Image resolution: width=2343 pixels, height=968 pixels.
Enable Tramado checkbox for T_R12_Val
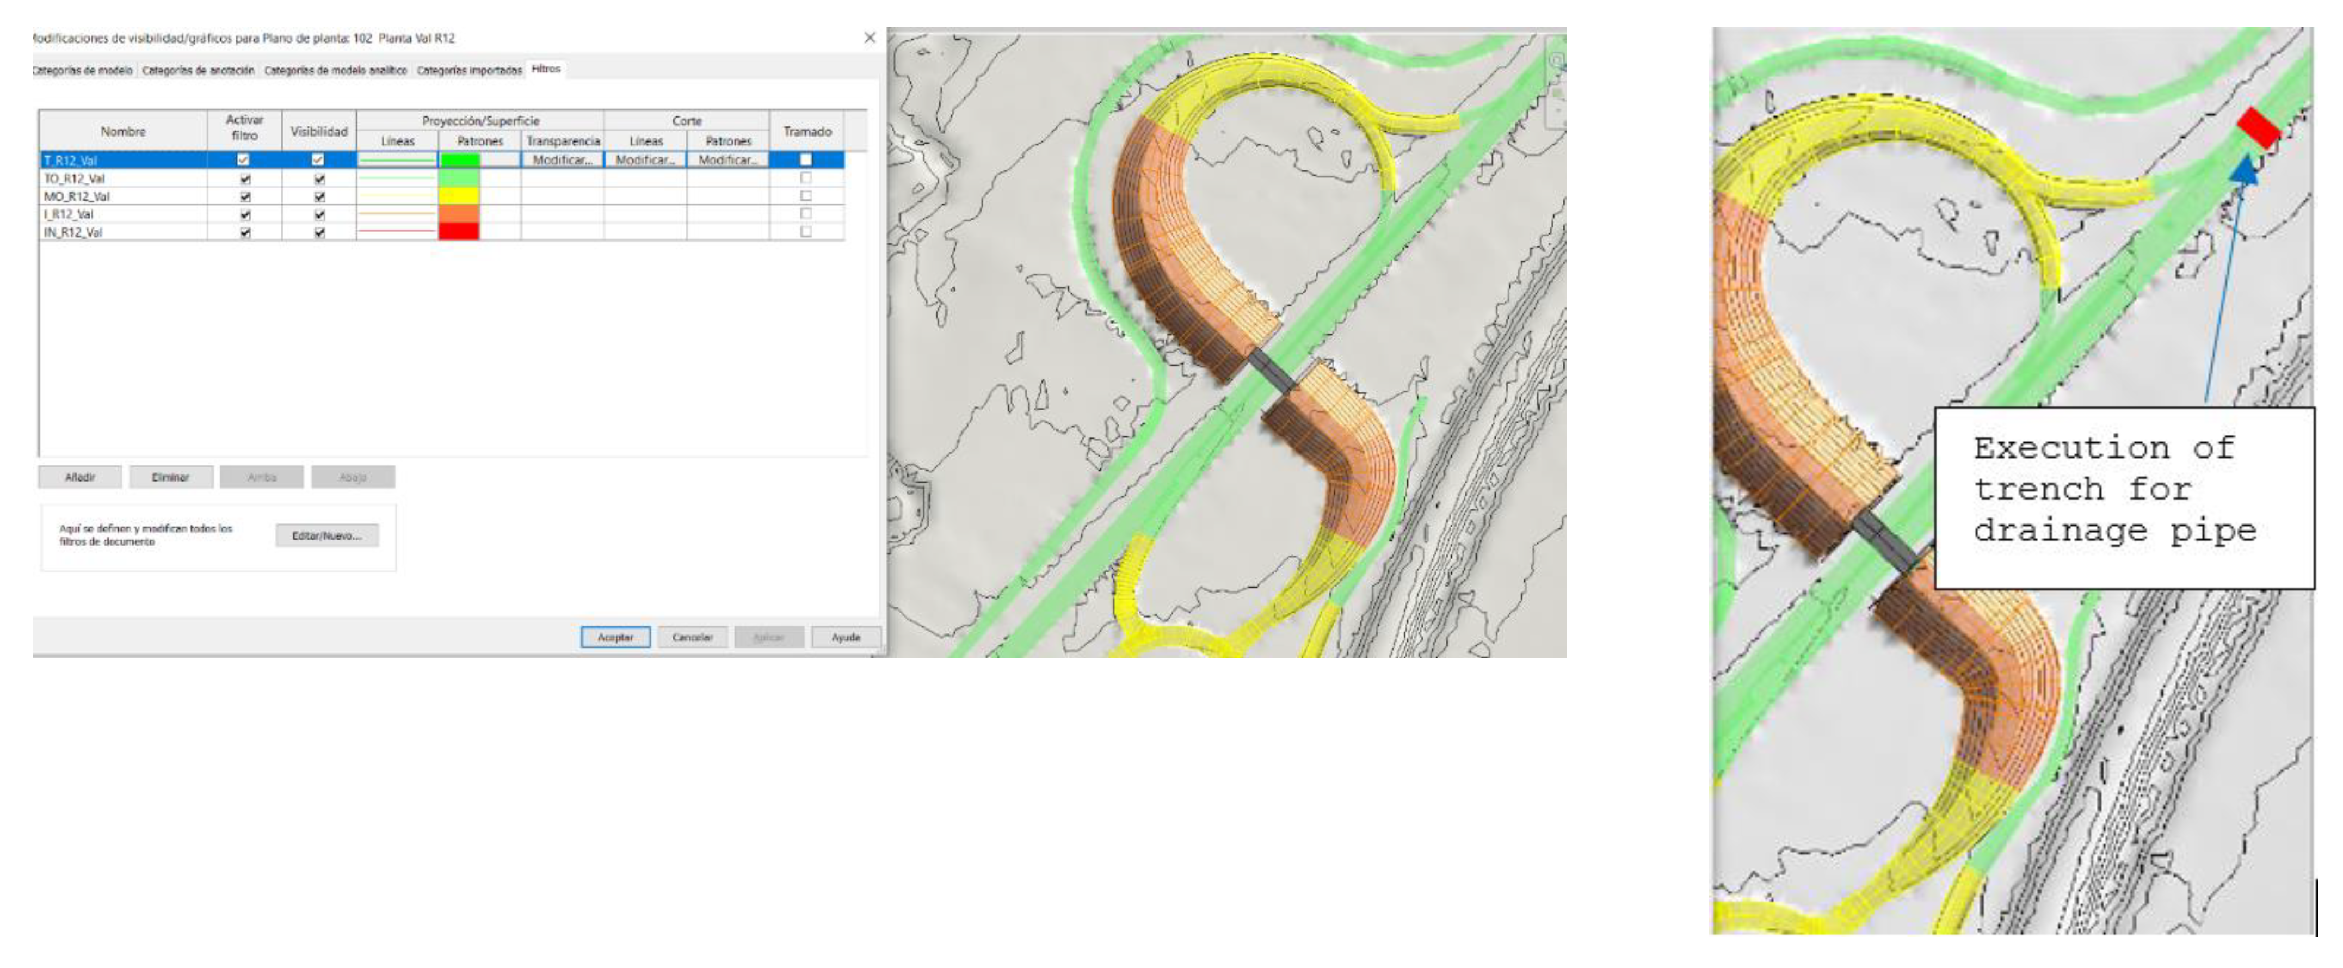pos(806,160)
